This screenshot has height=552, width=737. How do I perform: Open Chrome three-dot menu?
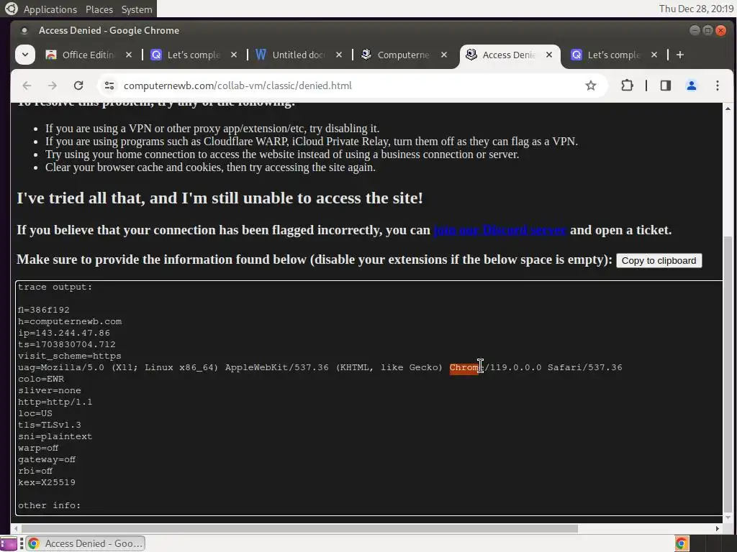click(x=718, y=86)
